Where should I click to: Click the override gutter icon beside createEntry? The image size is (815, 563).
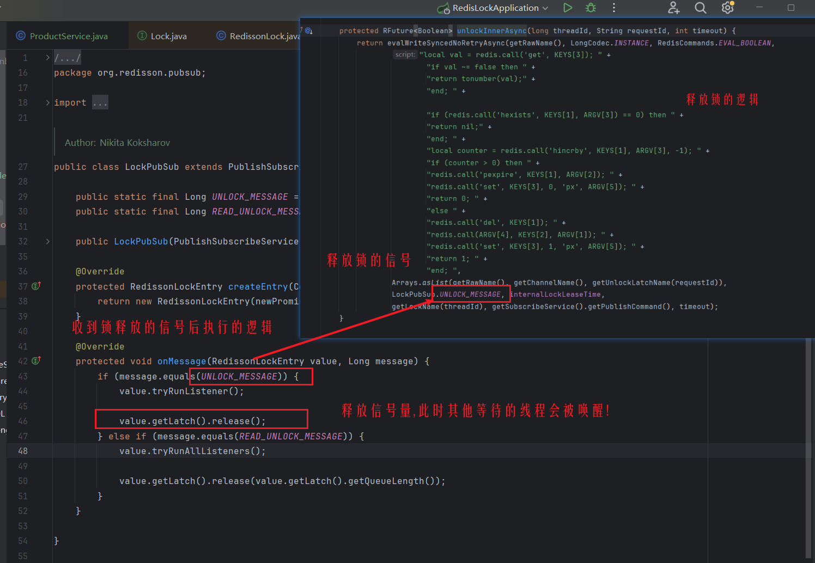36,286
